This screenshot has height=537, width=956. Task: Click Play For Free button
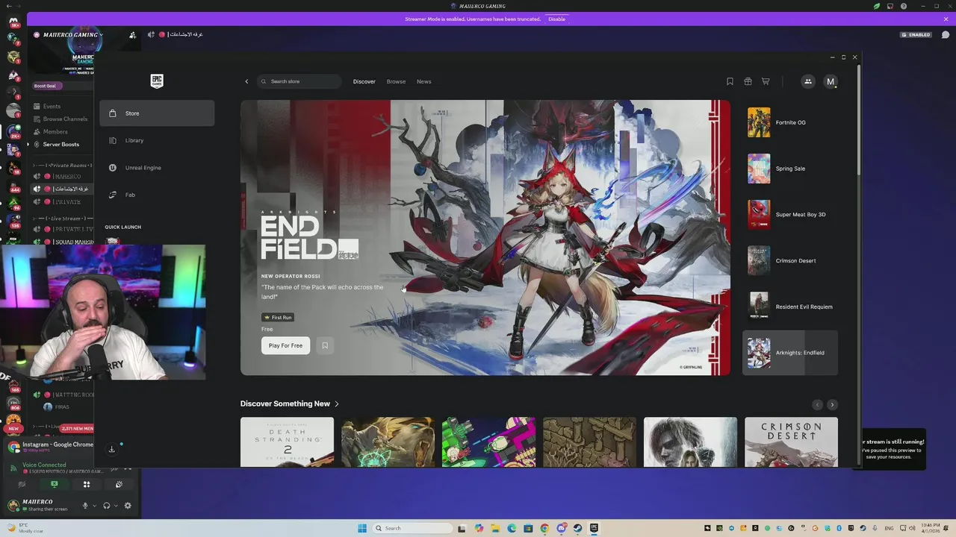click(x=285, y=345)
